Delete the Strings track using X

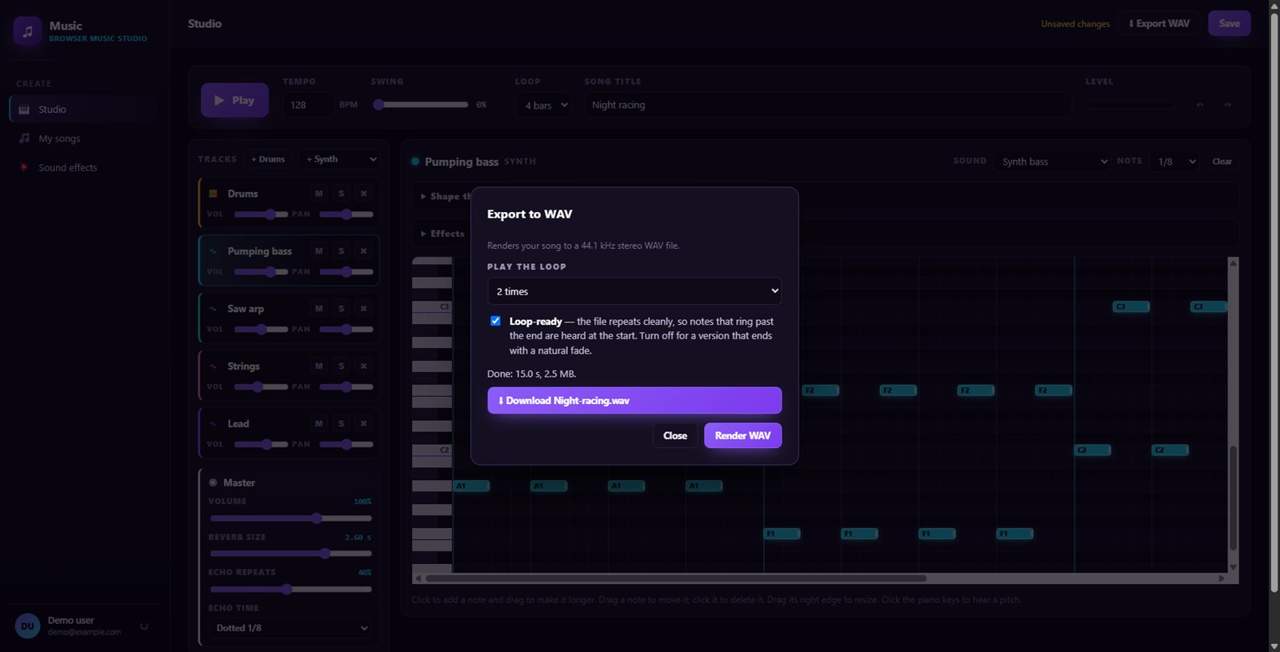click(x=363, y=366)
